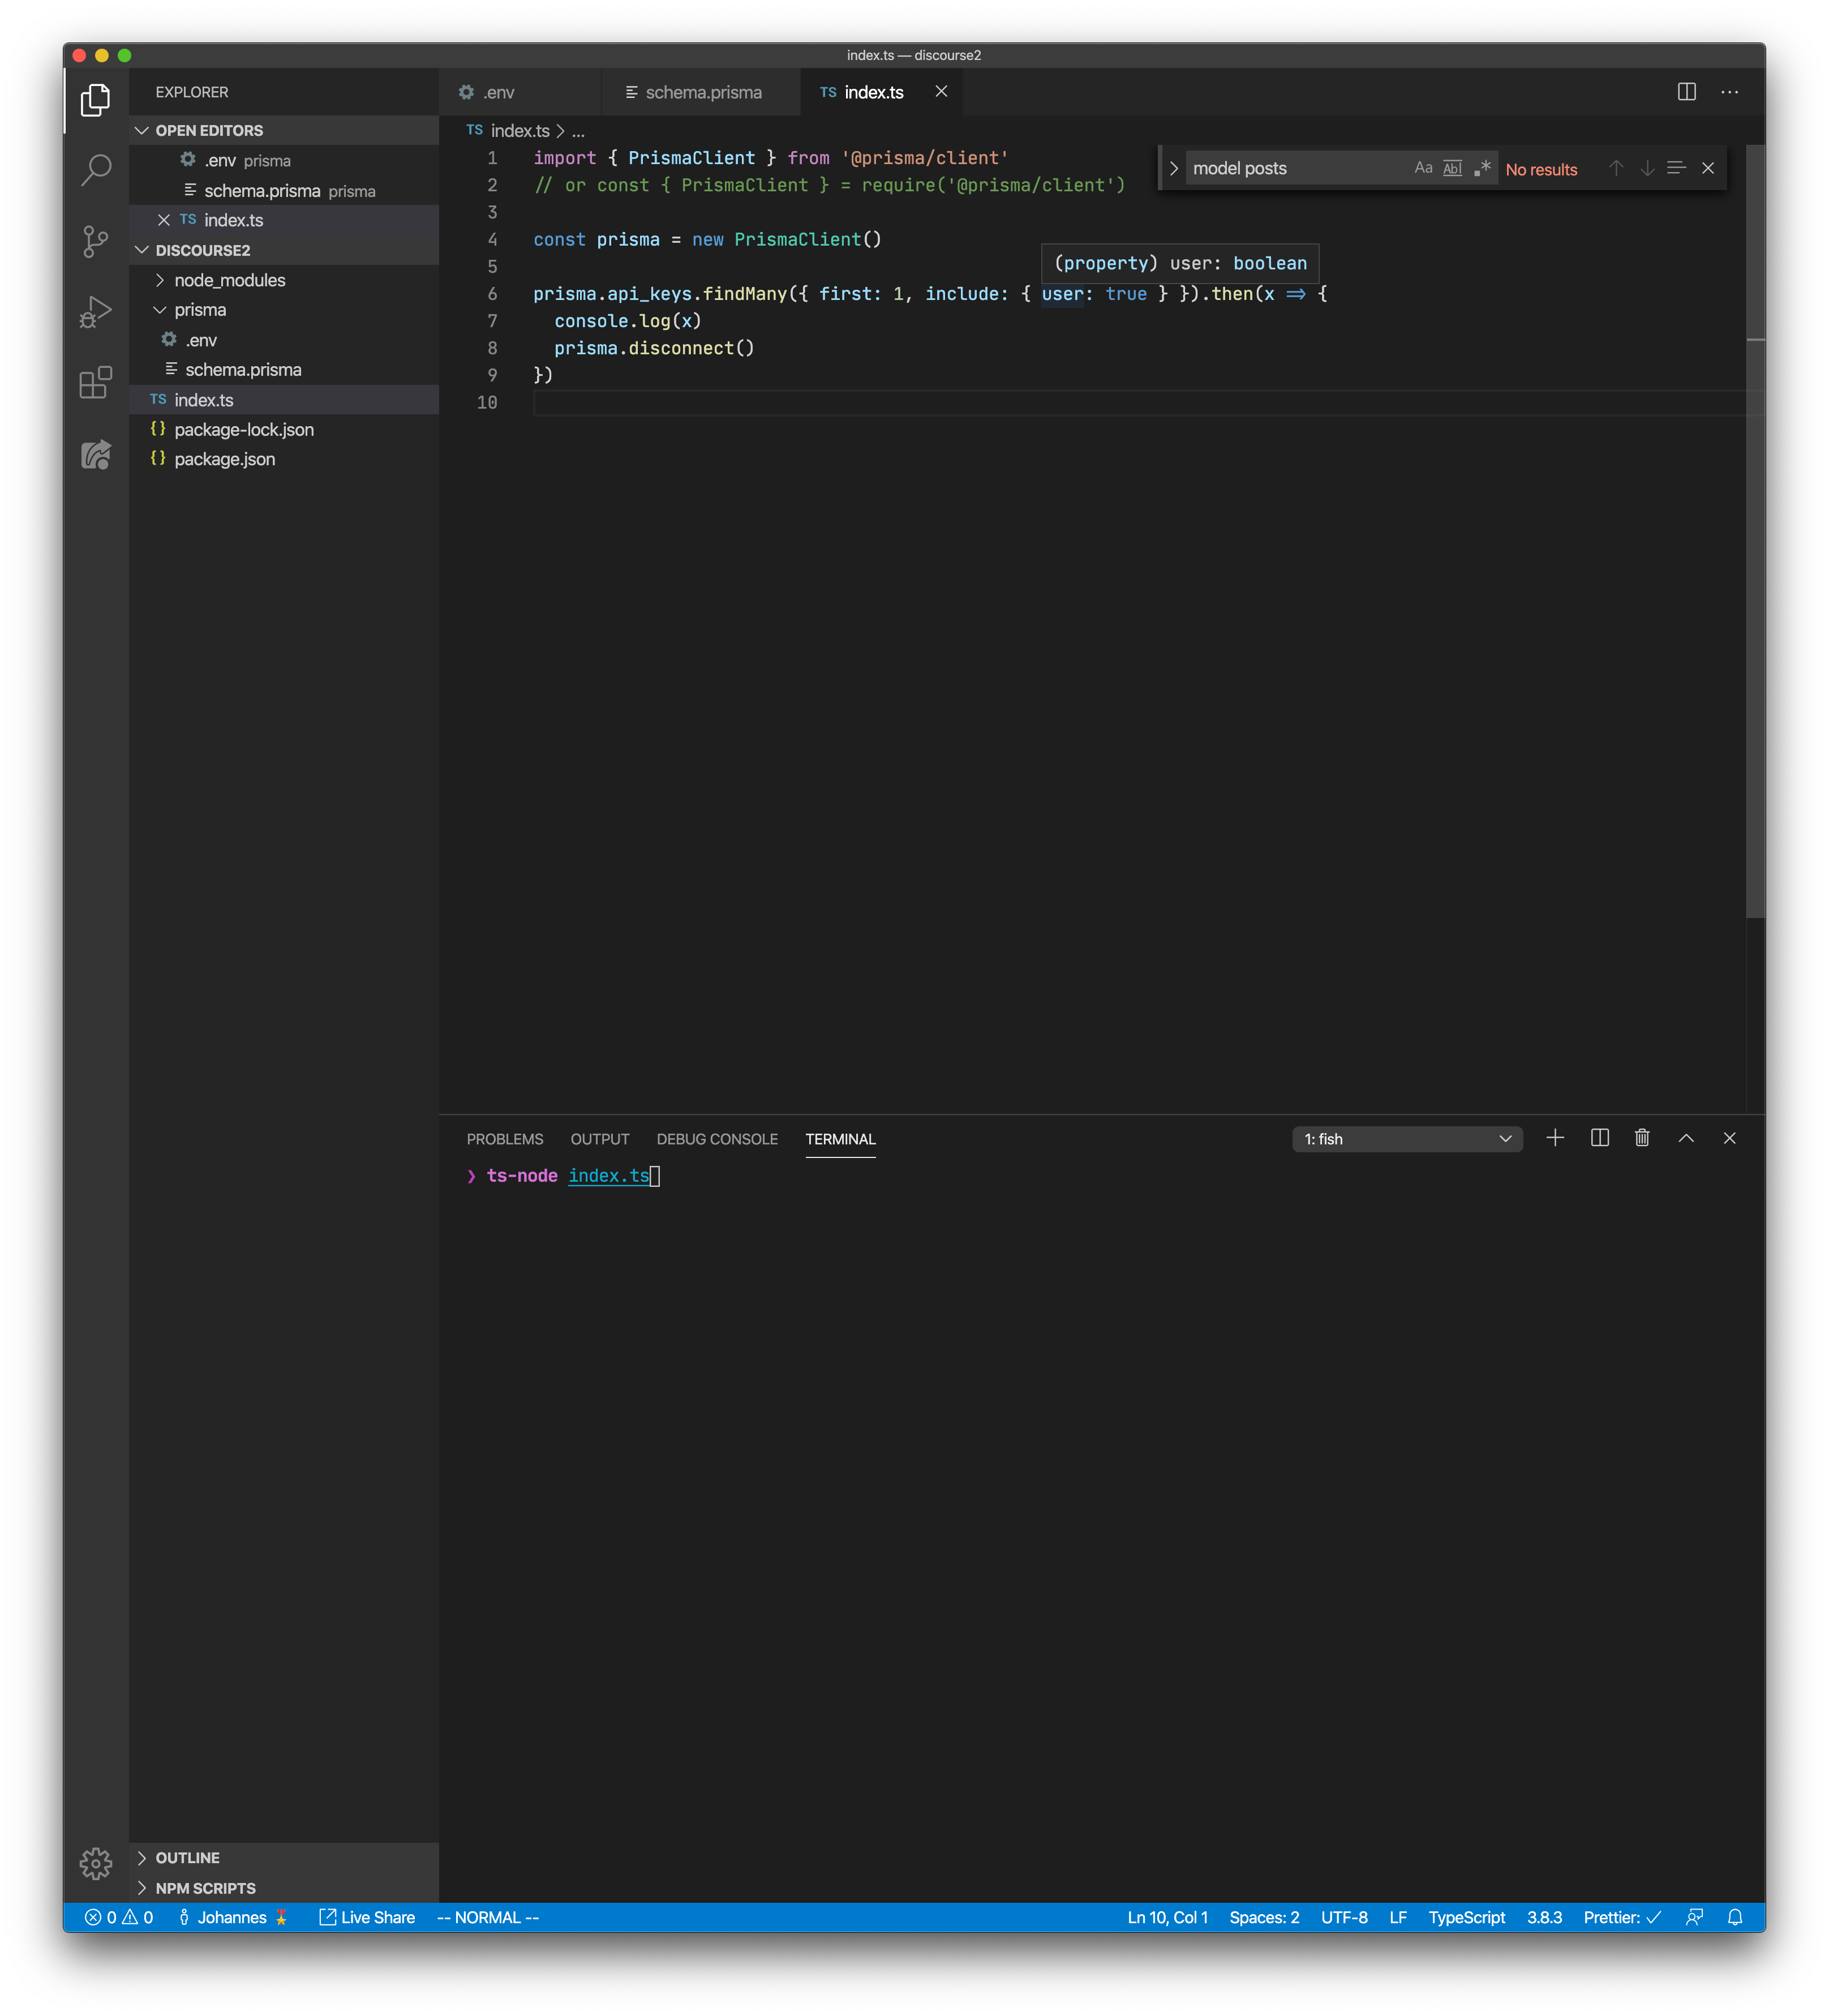
Task: Toggle regular expression search
Action: [x=1482, y=167]
